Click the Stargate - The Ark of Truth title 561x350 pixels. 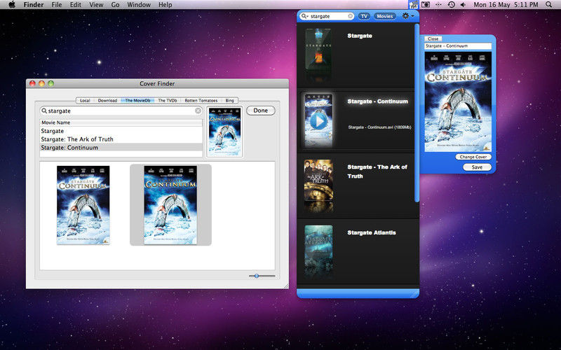click(377, 171)
